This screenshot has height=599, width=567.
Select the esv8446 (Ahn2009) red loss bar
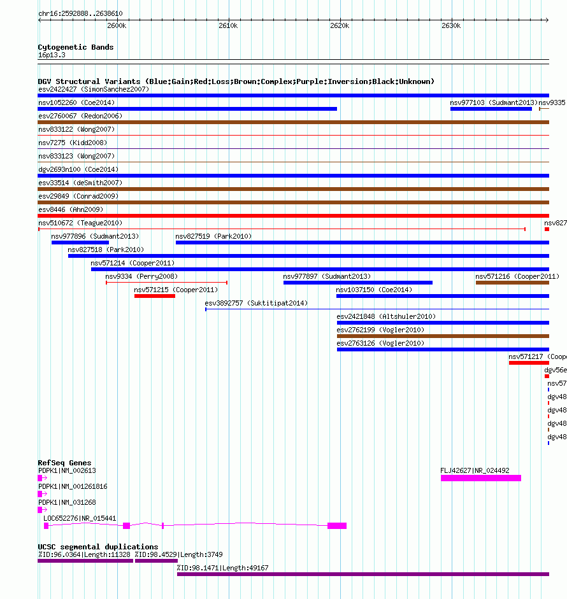click(x=293, y=216)
